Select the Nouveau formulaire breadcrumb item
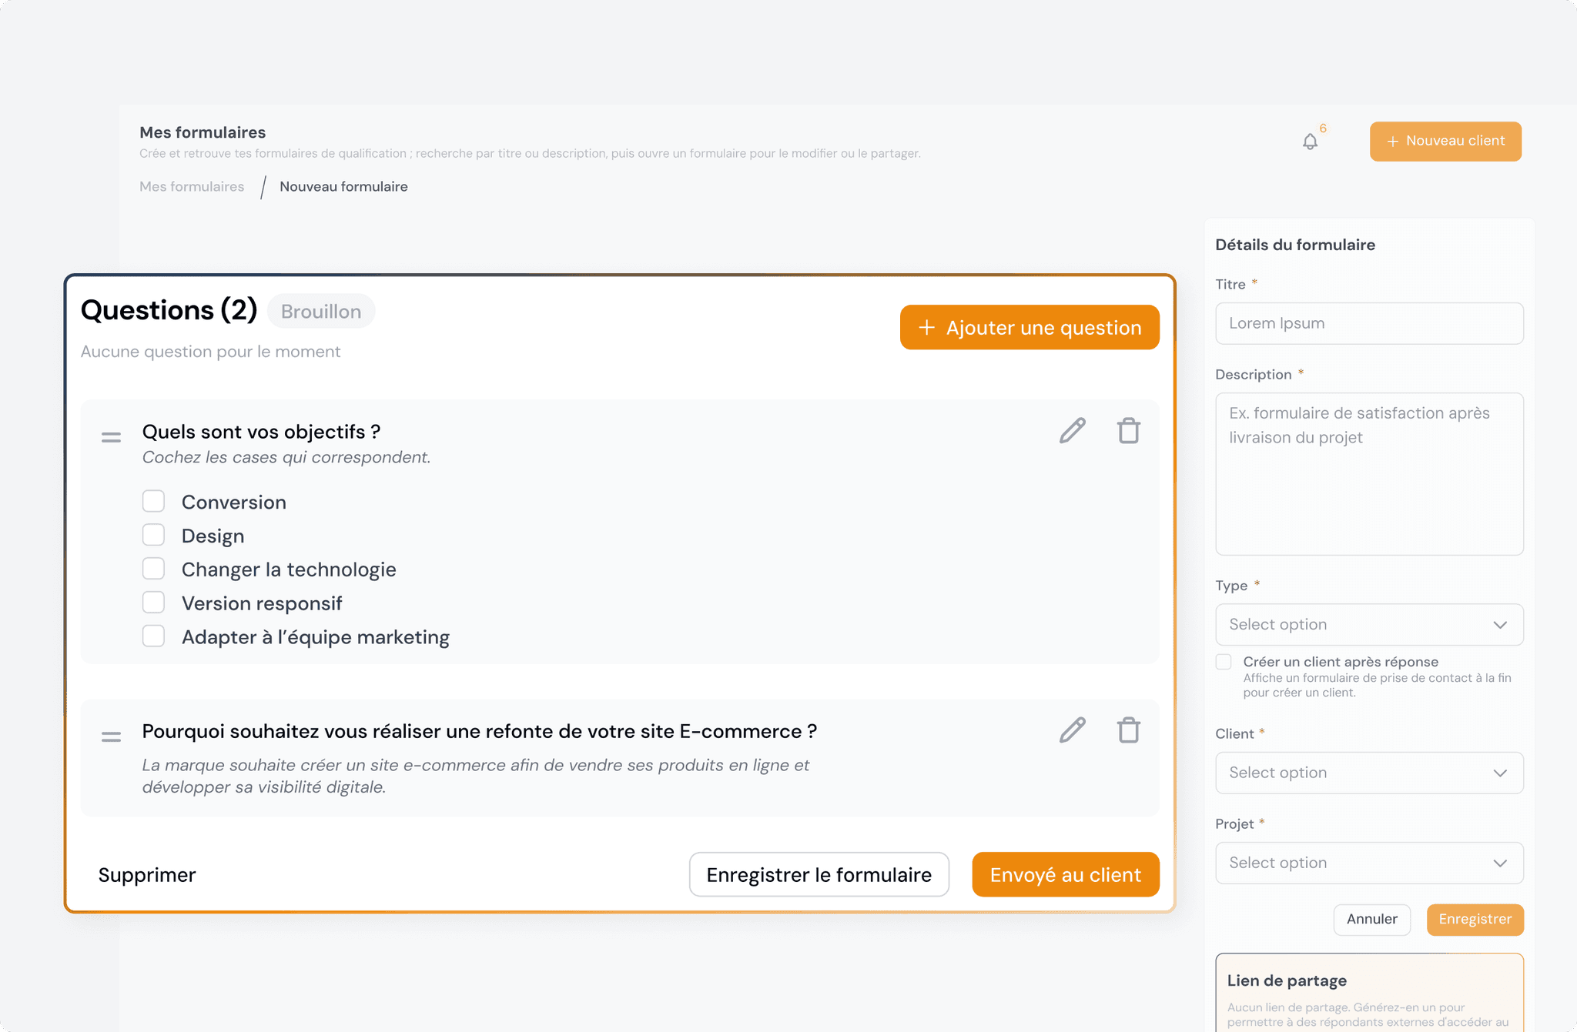1577x1032 pixels. (343, 186)
